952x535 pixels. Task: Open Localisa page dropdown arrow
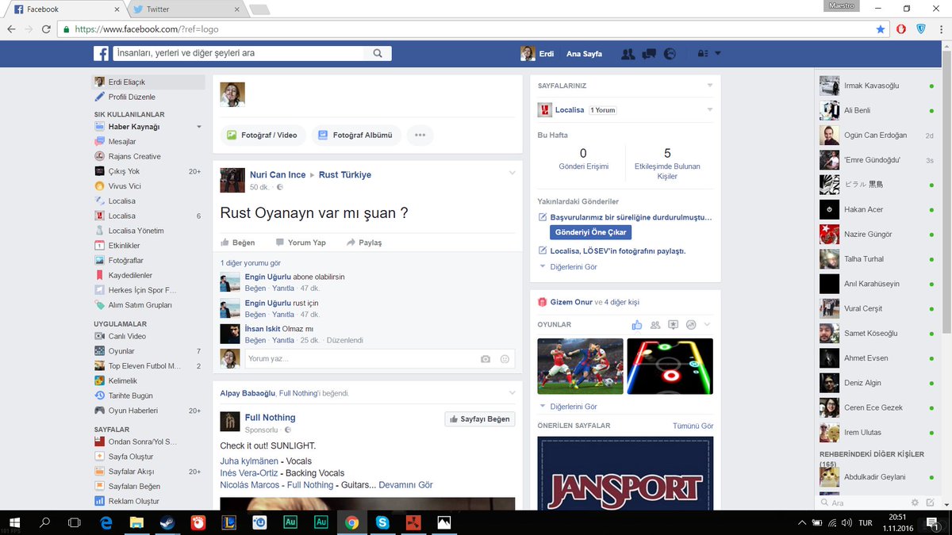(x=710, y=110)
